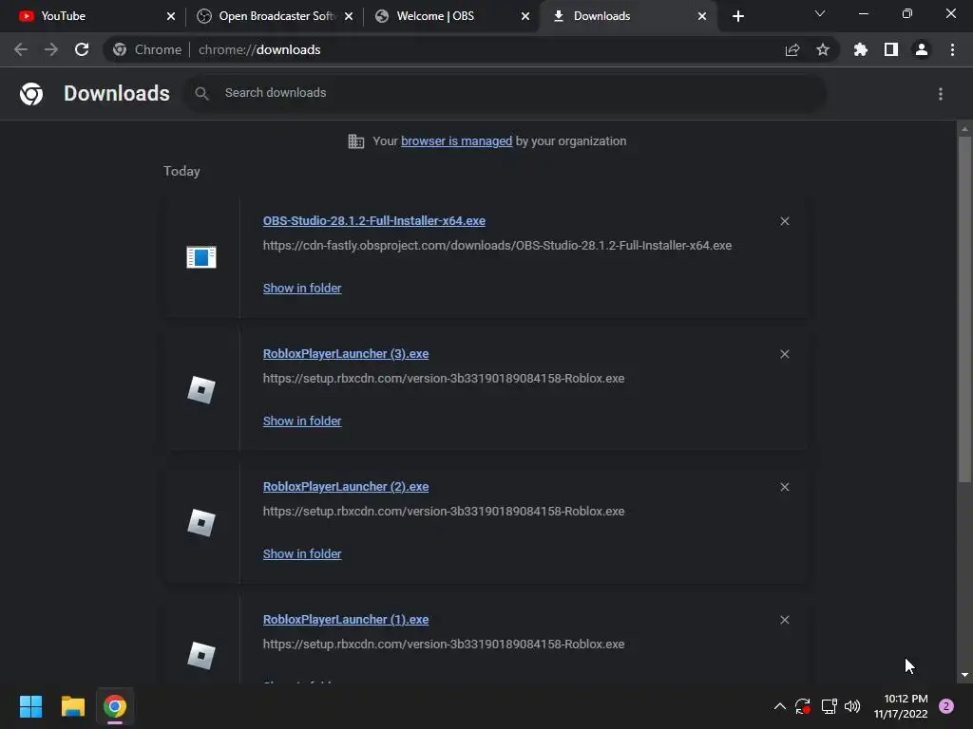Open the profile avatar menu
Image resolution: width=973 pixels, height=729 pixels.
922,49
